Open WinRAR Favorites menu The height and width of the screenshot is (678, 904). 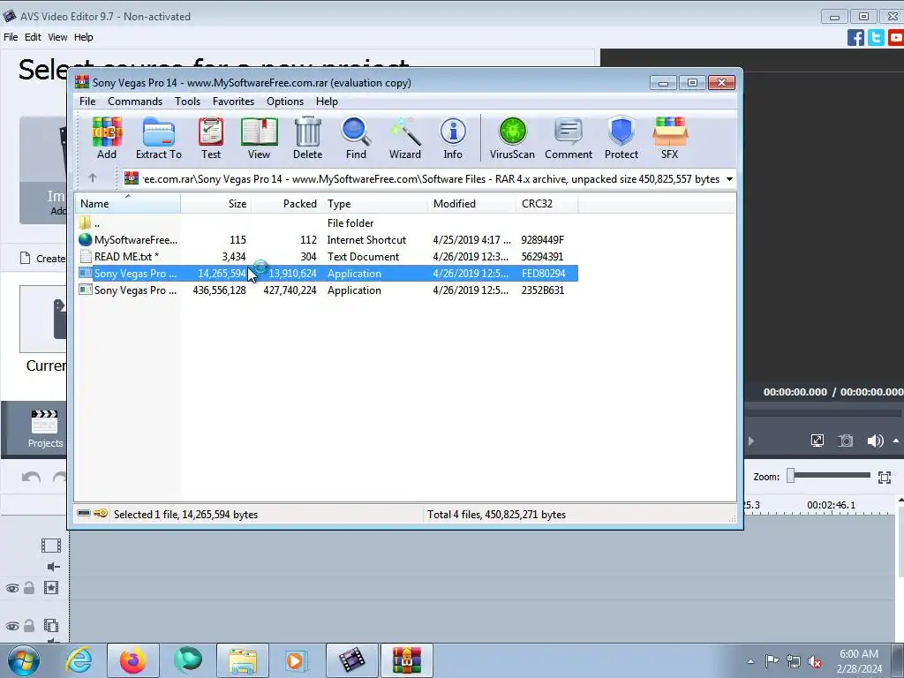pos(233,102)
